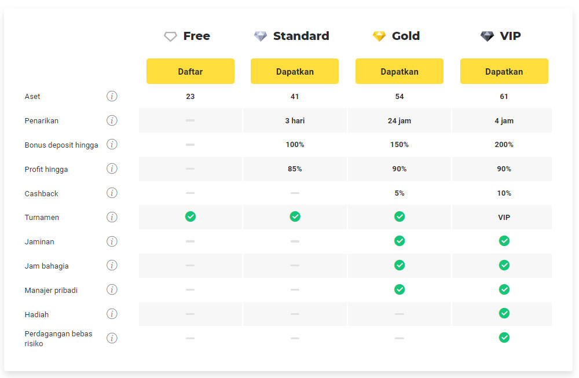
Task: Click the info icon next to Aset
Action: (112, 96)
